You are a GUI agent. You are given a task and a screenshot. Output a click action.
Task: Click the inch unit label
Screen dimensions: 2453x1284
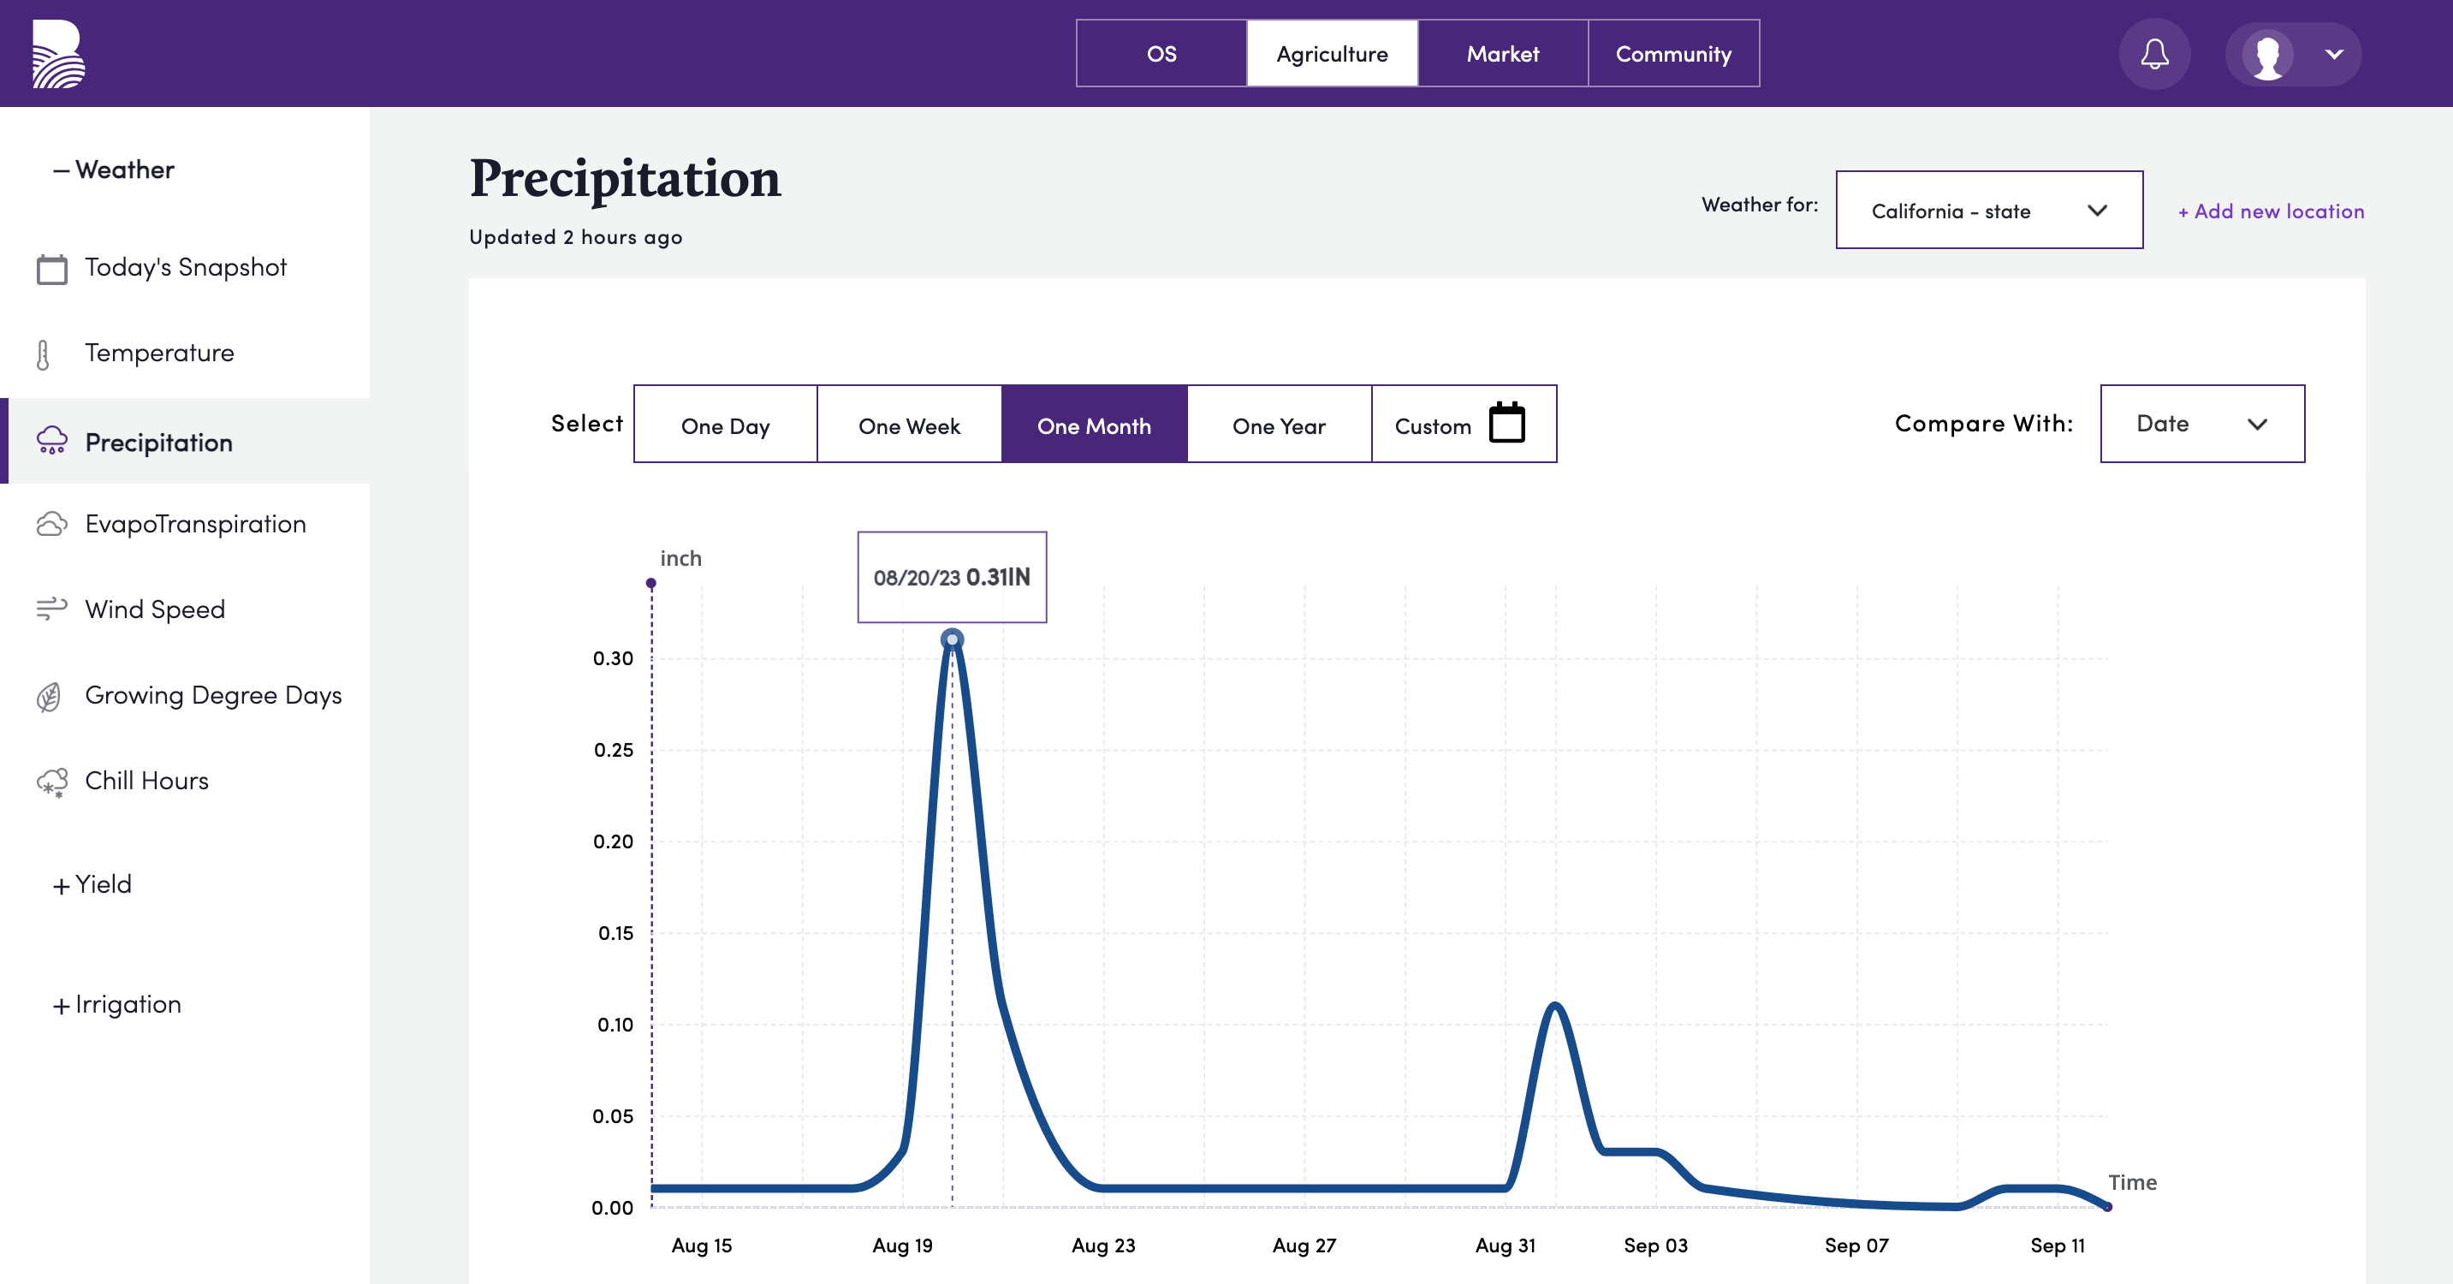click(680, 558)
